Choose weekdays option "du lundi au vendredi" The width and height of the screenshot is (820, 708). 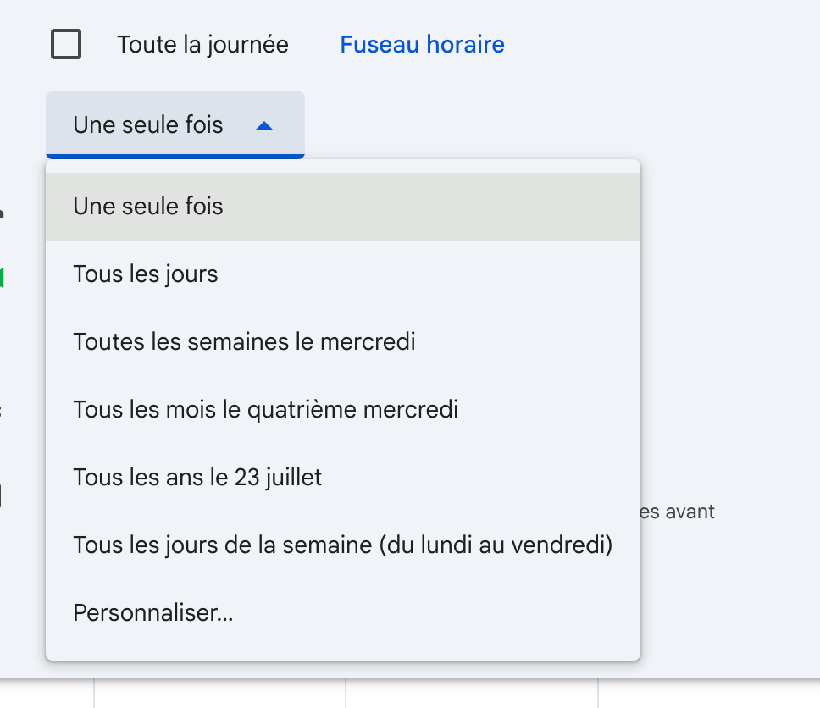click(x=342, y=545)
